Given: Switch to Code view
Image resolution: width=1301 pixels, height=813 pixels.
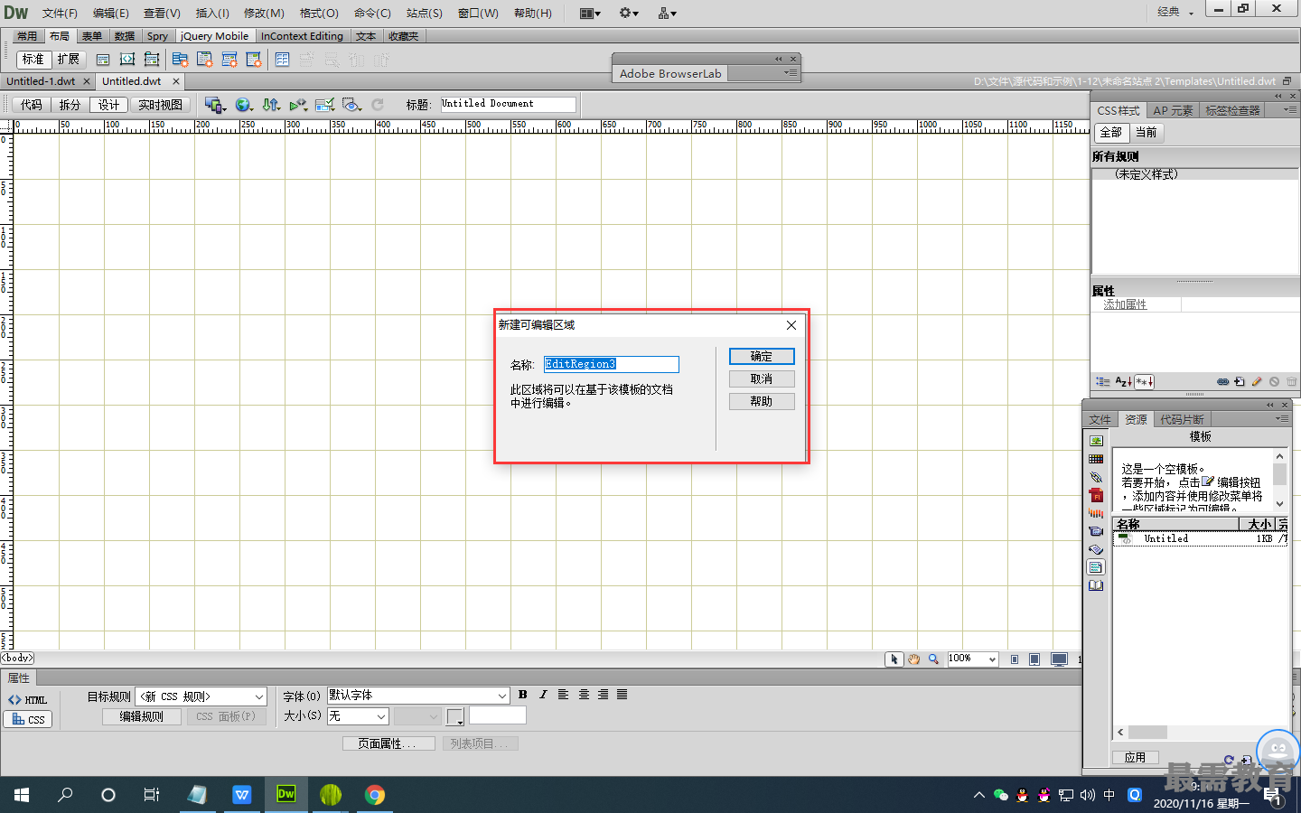Looking at the screenshot, I should [32, 105].
